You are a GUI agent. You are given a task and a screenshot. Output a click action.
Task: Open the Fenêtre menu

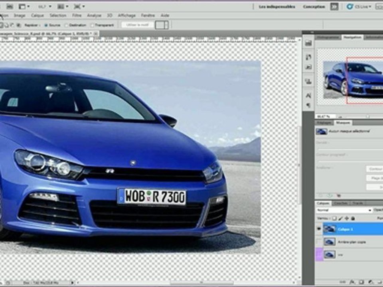(x=148, y=16)
